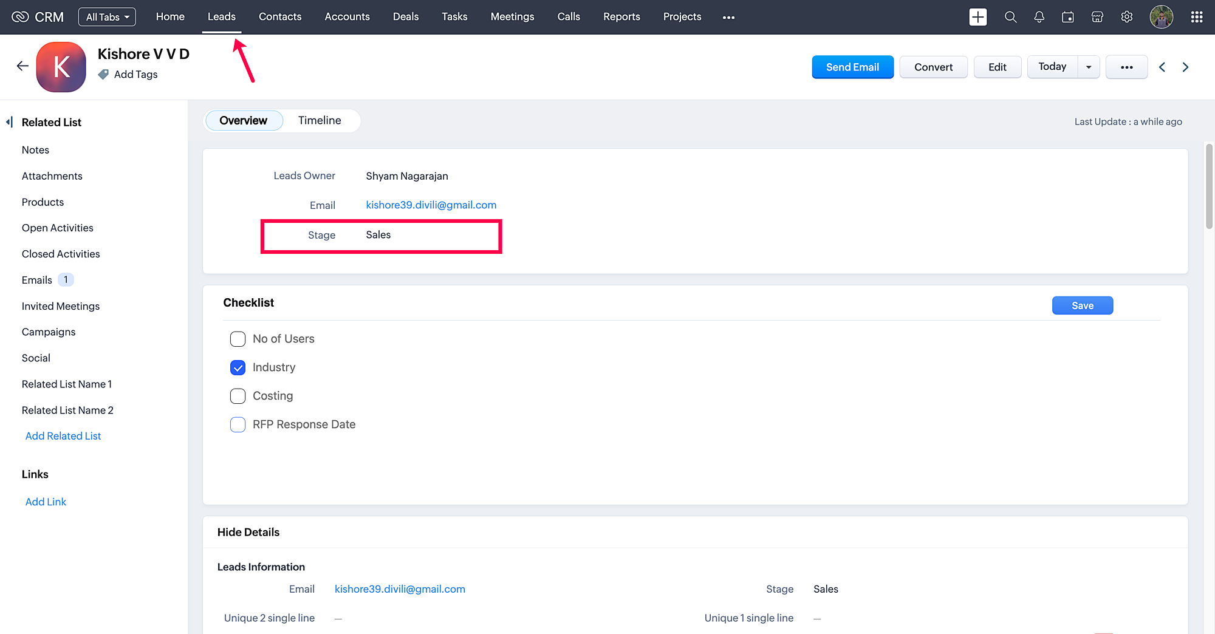The image size is (1215, 634).
Task: Go to next lead record arrow
Action: [x=1185, y=67]
